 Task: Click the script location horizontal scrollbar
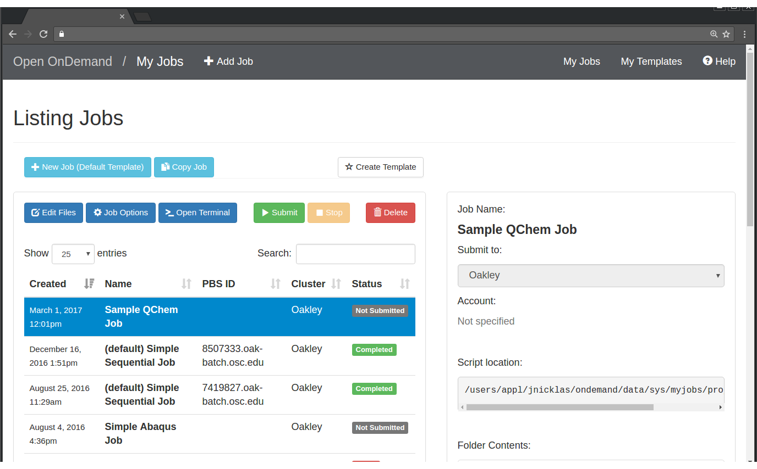tap(559, 407)
